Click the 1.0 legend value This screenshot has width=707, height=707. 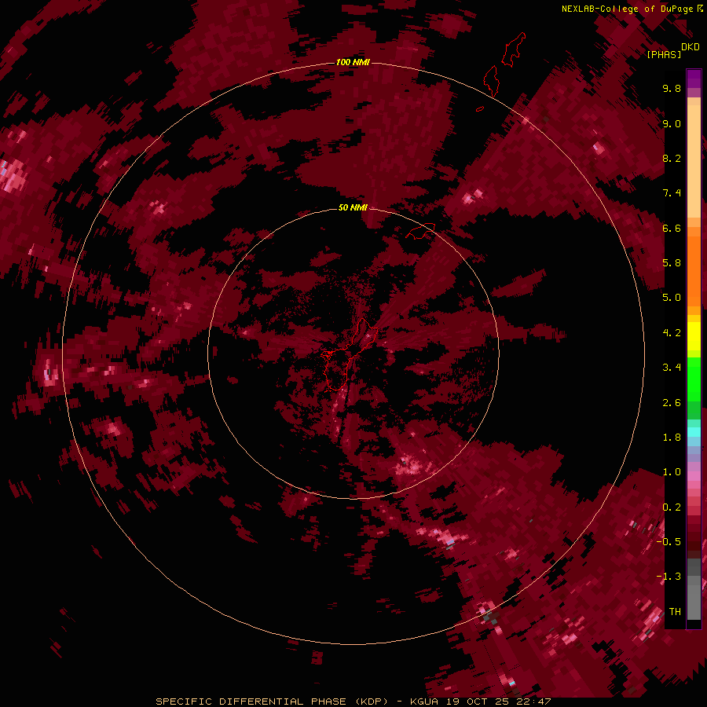[x=672, y=472]
